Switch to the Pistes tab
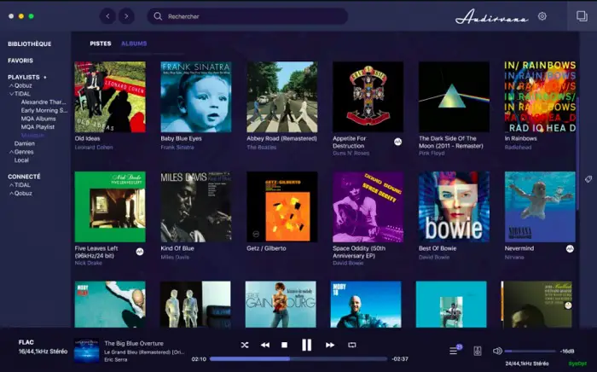The width and height of the screenshot is (597, 372). pyautogui.click(x=101, y=44)
